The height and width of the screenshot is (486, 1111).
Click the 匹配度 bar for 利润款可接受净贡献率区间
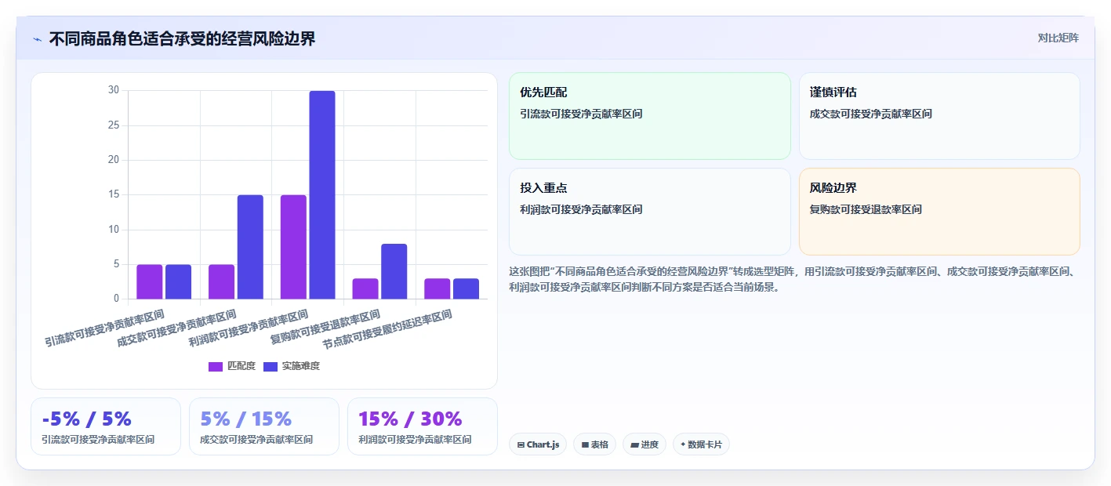coord(293,247)
